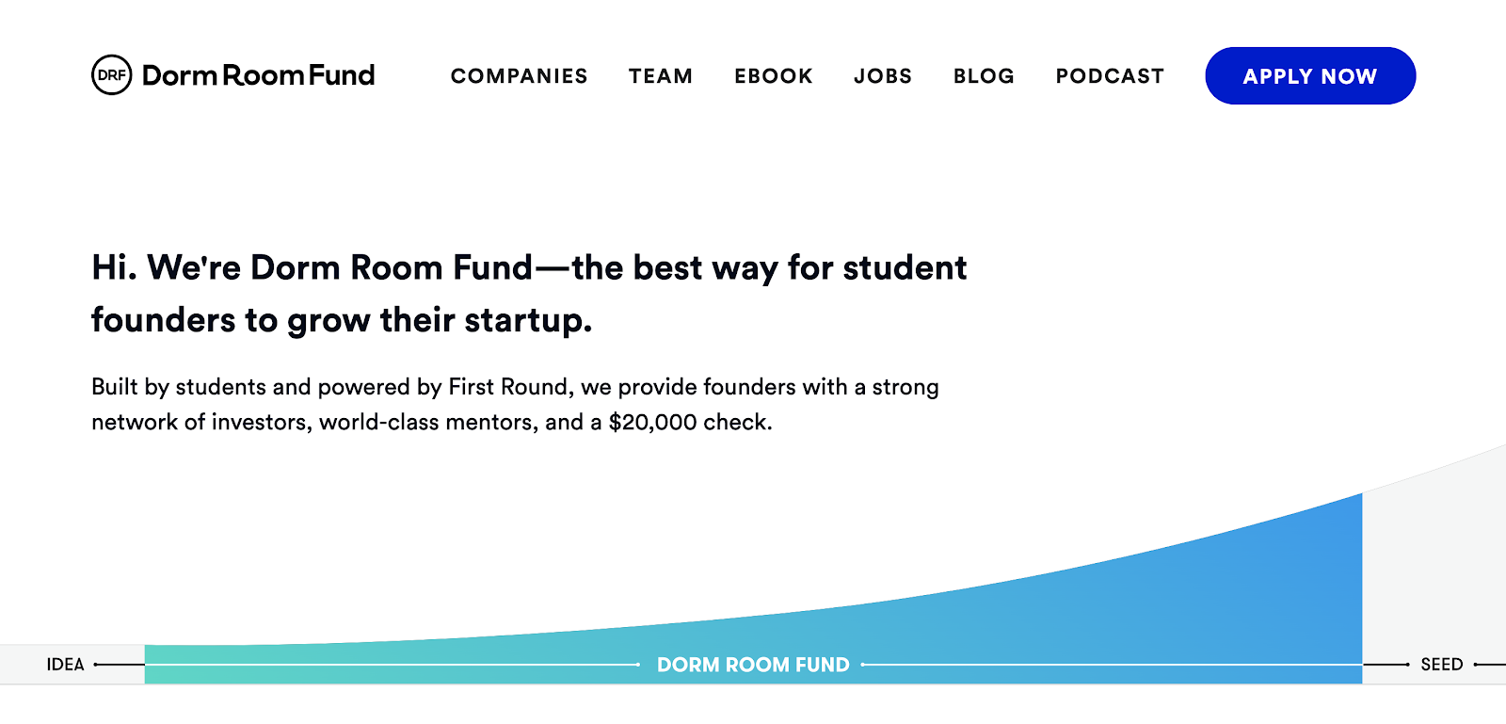Screen dimensions: 1506x724
Task: Click the Dorm Room Fund wordmark
Action: coord(259,75)
